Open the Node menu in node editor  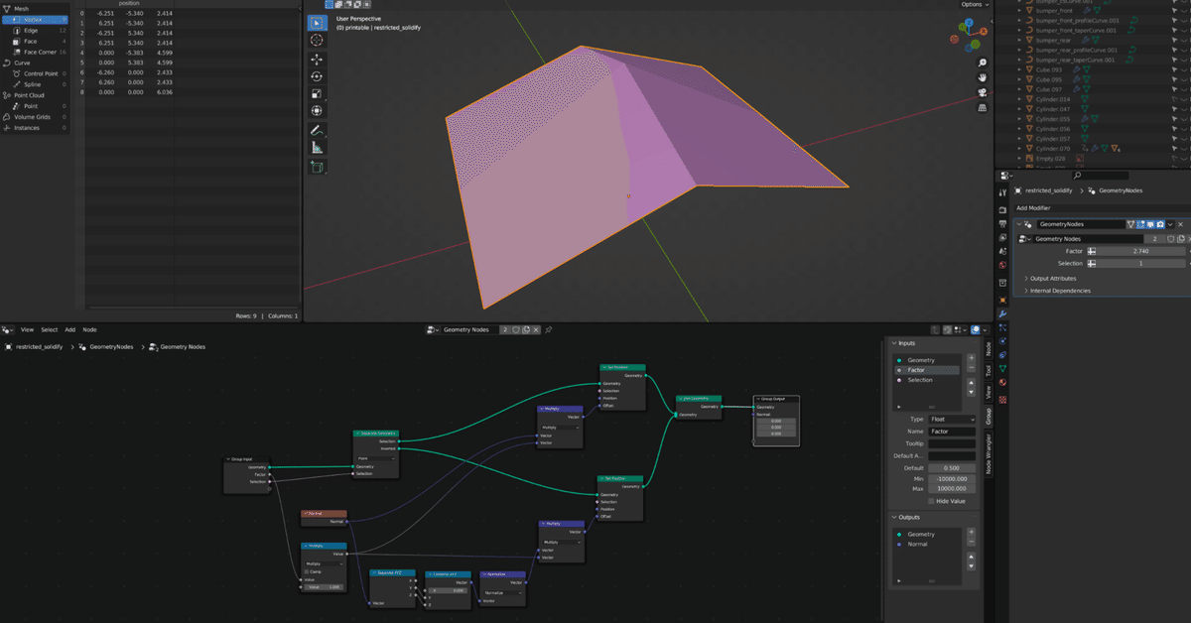[x=89, y=329]
